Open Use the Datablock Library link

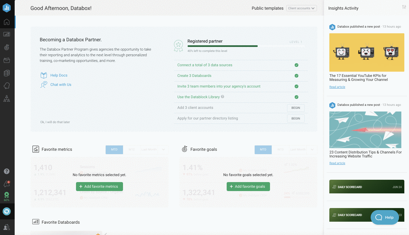[198, 97]
